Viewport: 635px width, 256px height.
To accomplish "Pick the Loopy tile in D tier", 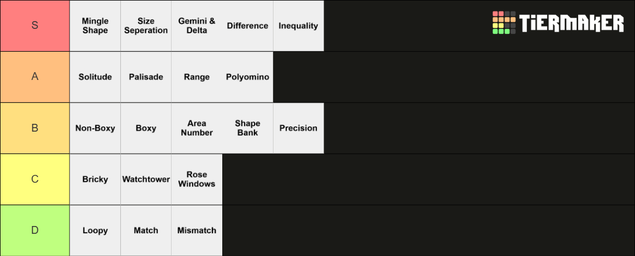I will click(x=95, y=230).
